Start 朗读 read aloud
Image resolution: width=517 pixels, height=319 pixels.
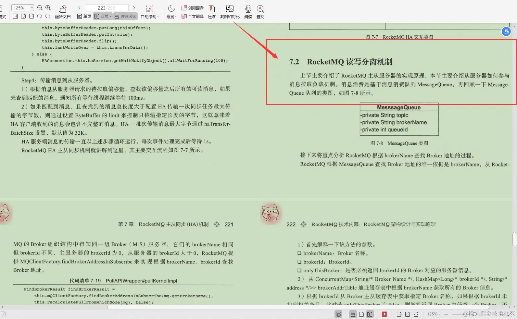point(248,12)
